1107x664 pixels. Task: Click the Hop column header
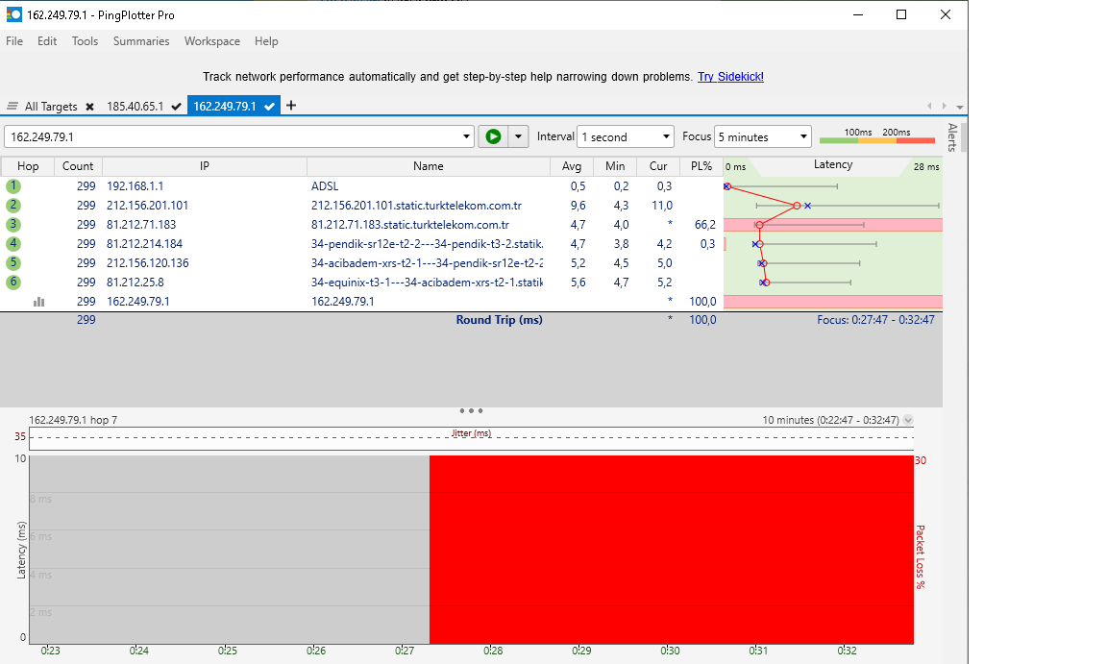point(28,166)
